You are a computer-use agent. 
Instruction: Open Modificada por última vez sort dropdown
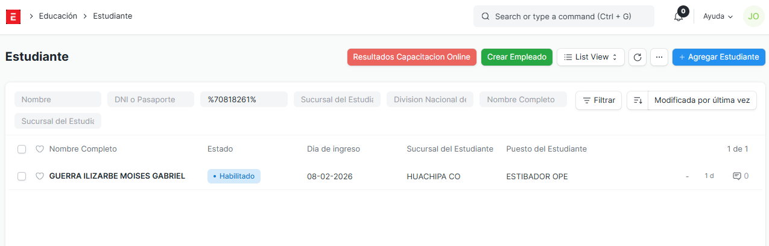(701, 100)
